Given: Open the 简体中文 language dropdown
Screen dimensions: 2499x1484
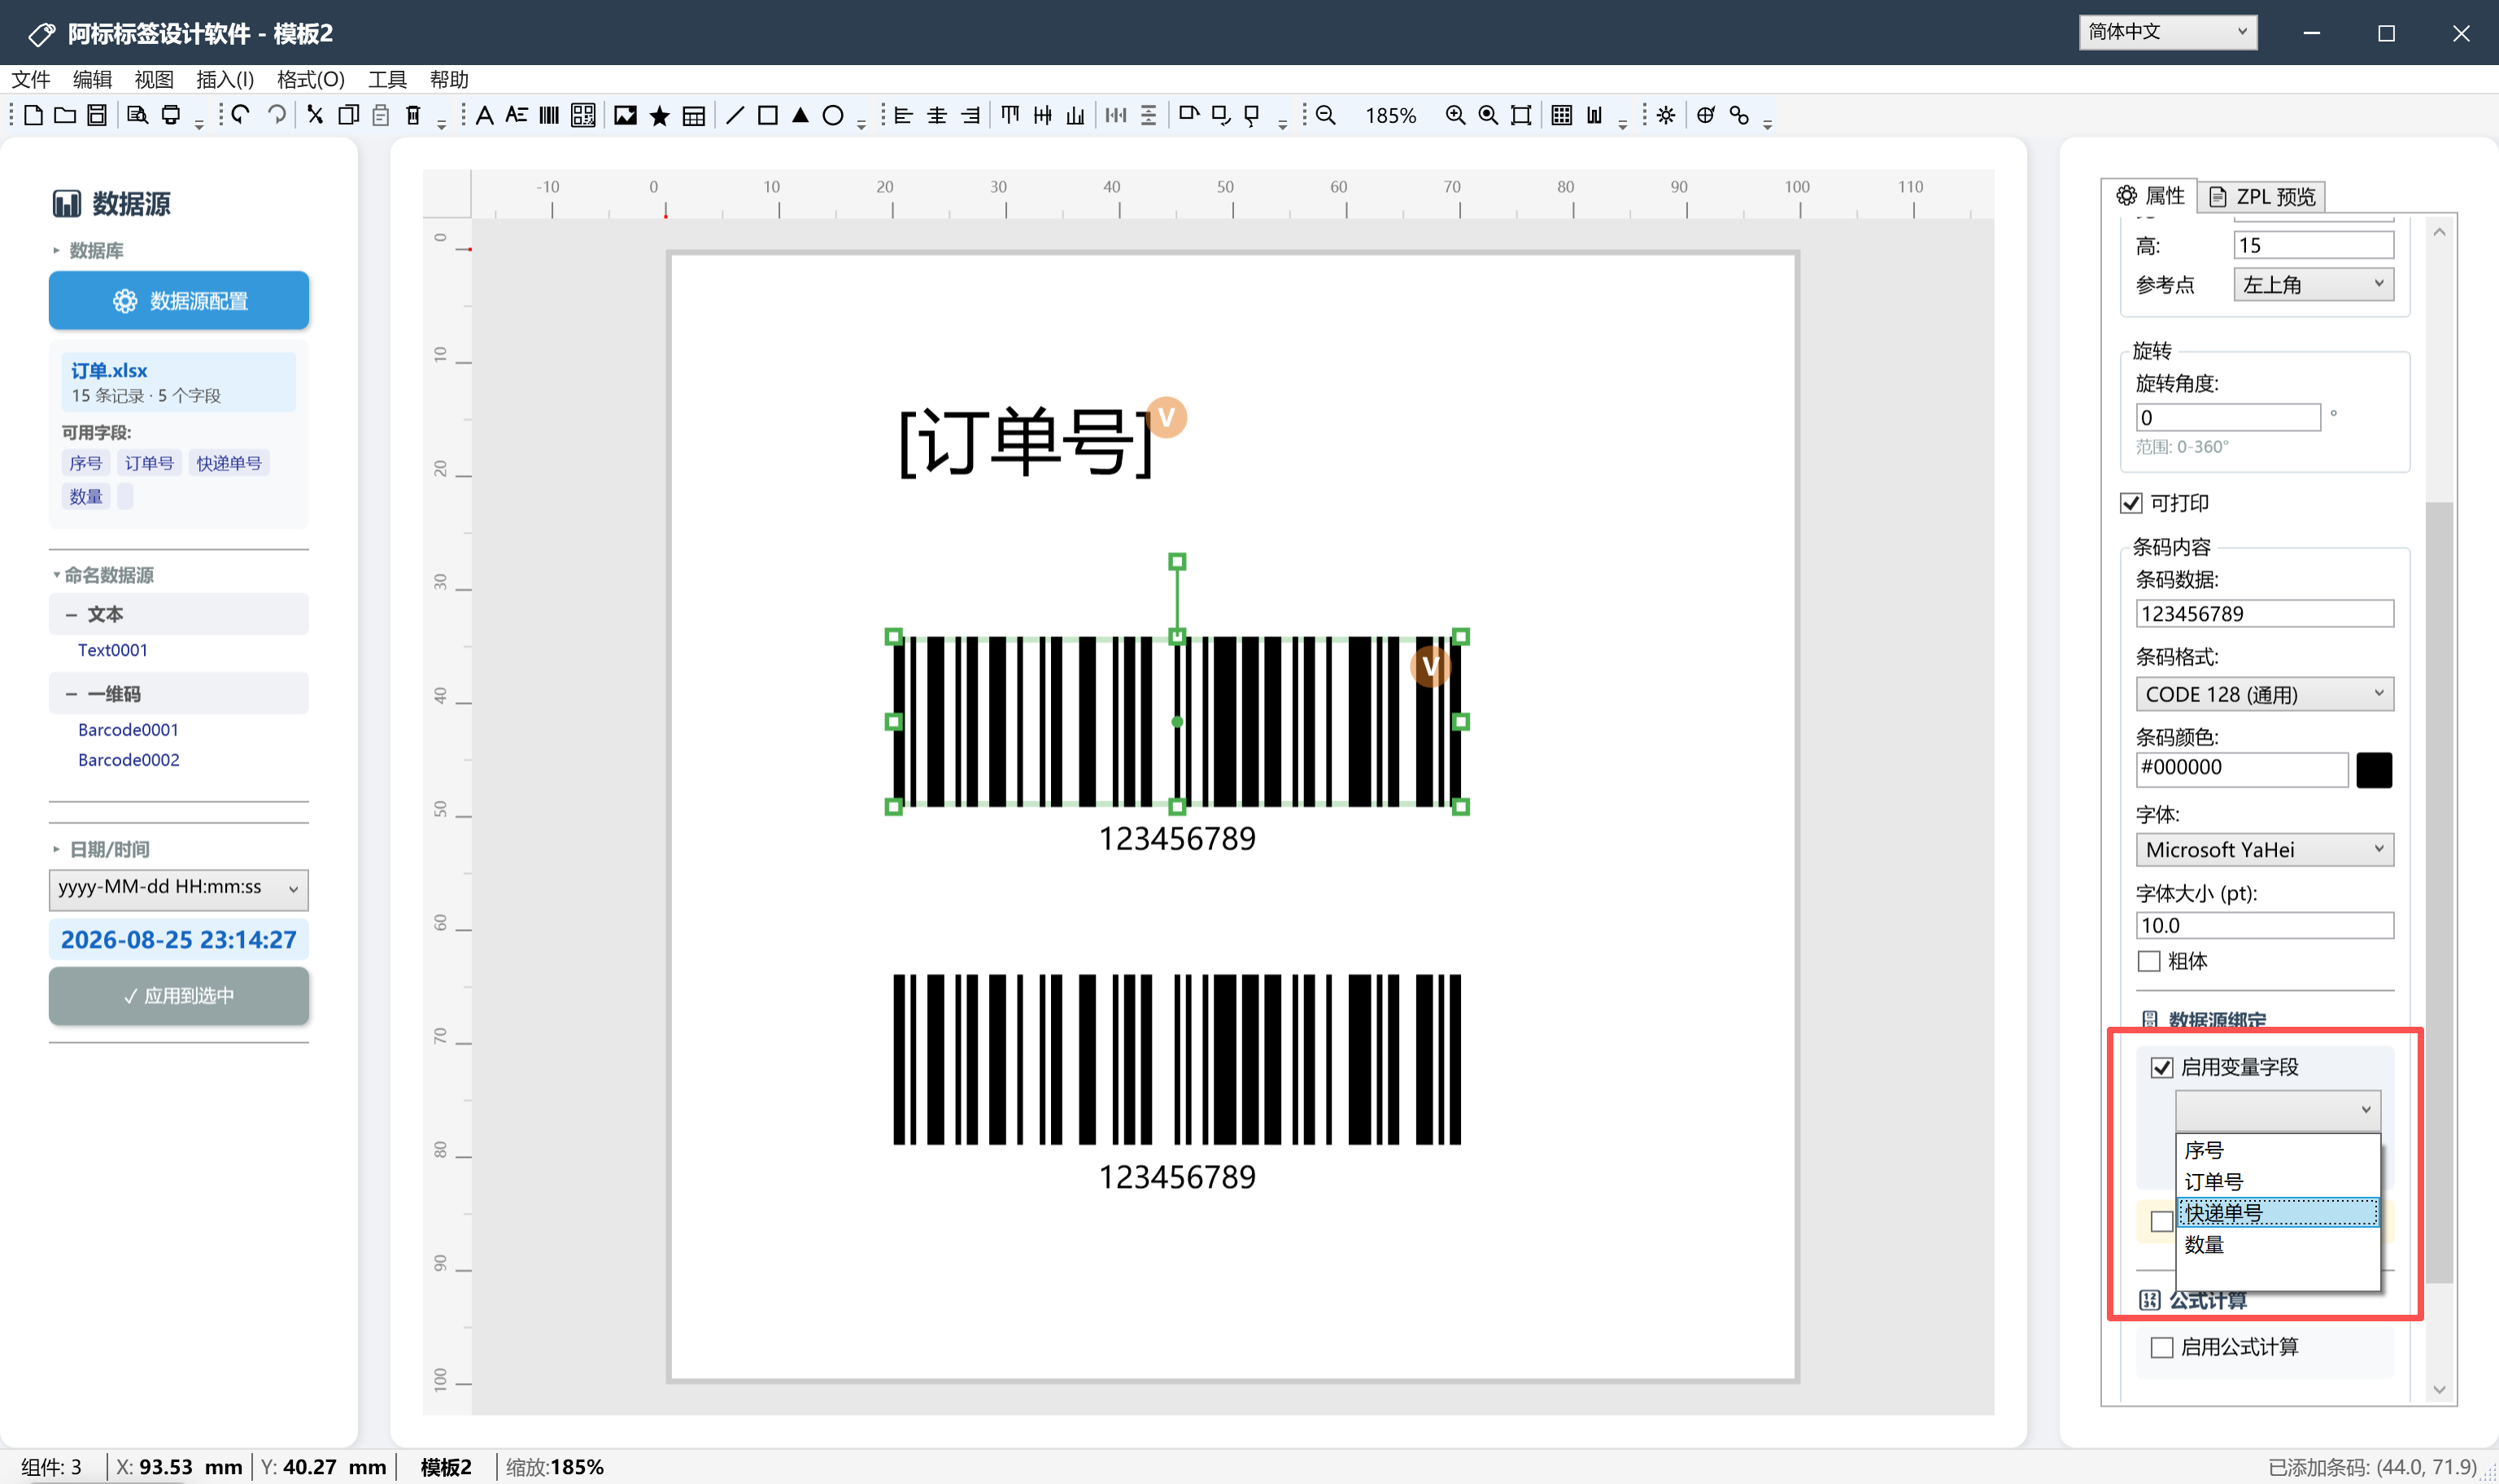Looking at the screenshot, I should pyautogui.click(x=2167, y=32).
